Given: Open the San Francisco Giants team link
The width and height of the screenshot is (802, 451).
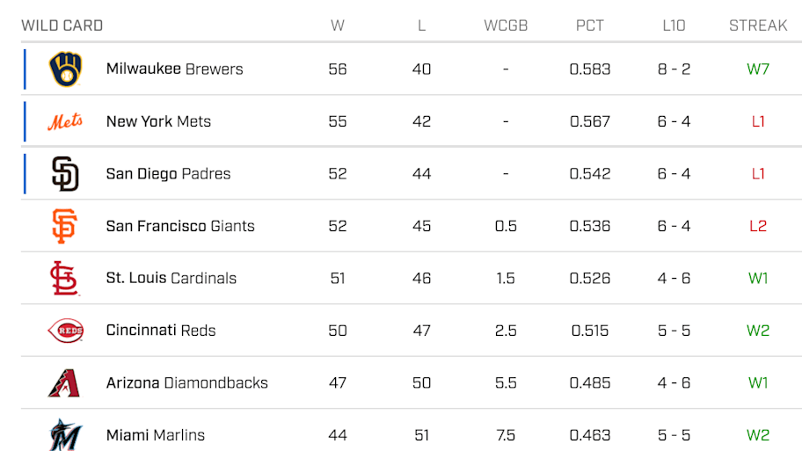Looking at the screenshot, I should [x=180, y=226].
